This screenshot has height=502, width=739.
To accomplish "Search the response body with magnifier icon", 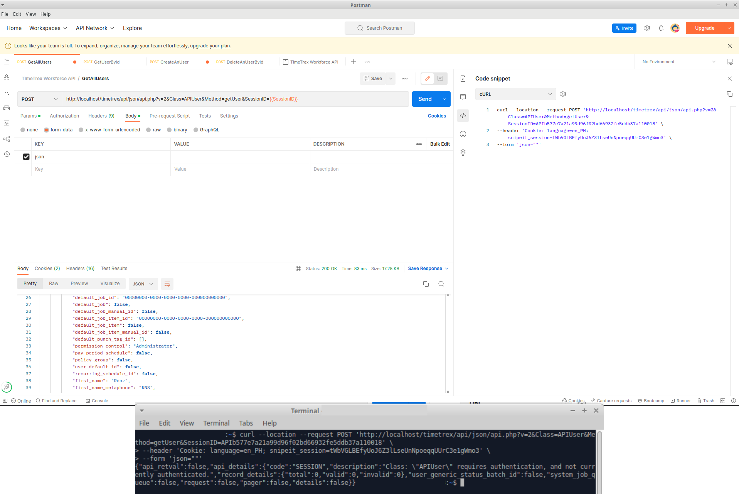I will pos(441,284).
